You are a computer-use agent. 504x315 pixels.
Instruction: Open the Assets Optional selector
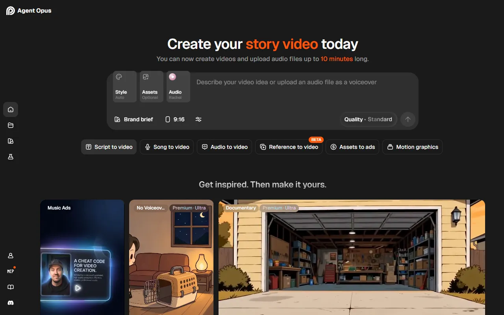click(x=152, y=87)
